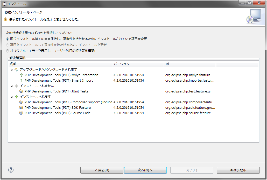Click the green arrow icon beside Smart Import
The width and height of the screenshot is (267, 180).
[x=21, y=81]
